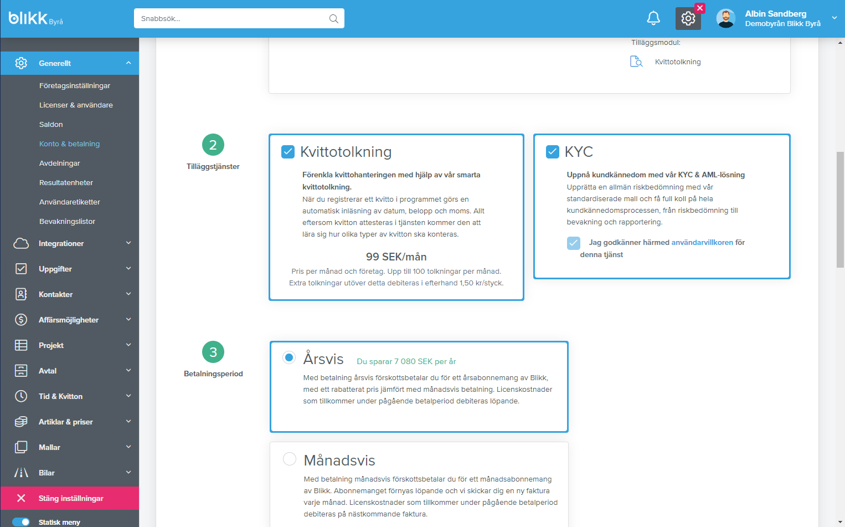
Task: Collapse the Generellt section chevron
Action: tap(128, 63)
